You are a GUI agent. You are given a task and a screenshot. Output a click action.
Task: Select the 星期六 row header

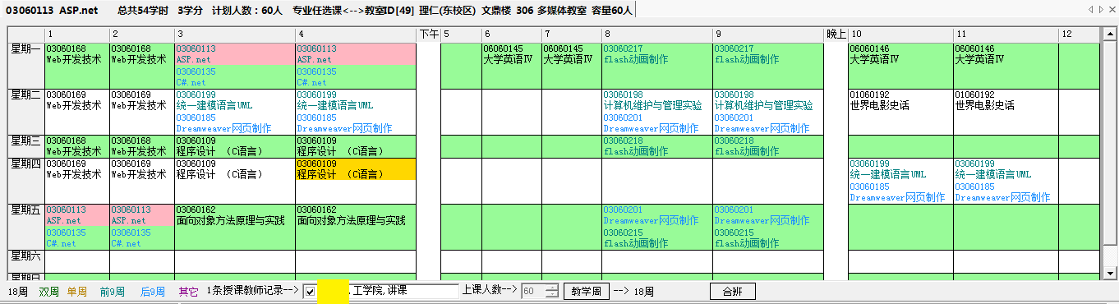coord(25,261)
